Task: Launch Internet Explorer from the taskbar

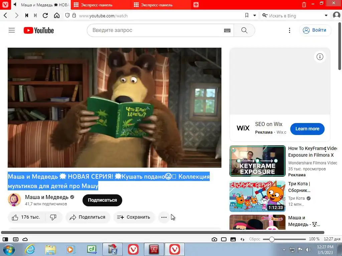Action: 30,249
